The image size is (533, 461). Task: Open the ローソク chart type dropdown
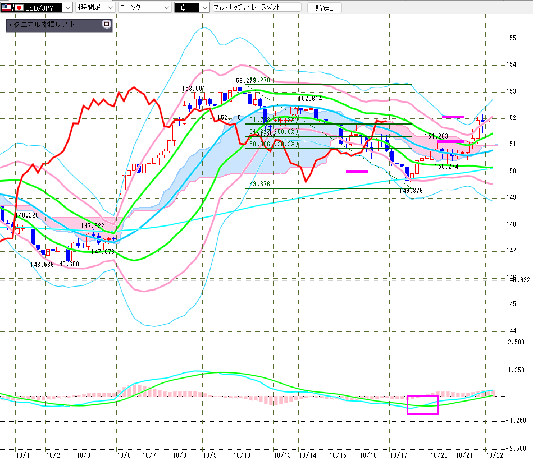pyautogui.click(x=166, y=8)
